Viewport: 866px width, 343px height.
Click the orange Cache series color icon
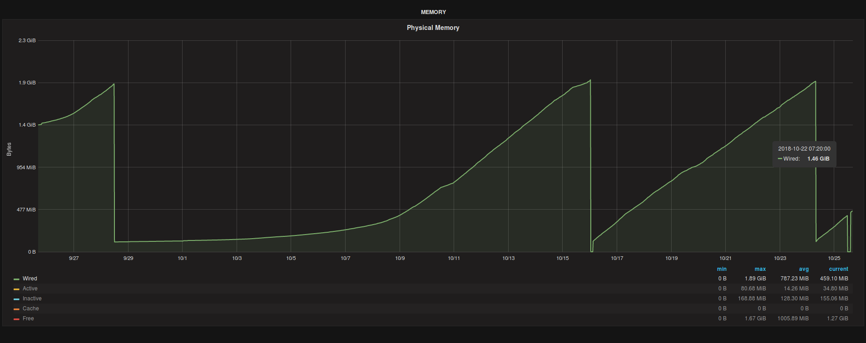point(16,309)
